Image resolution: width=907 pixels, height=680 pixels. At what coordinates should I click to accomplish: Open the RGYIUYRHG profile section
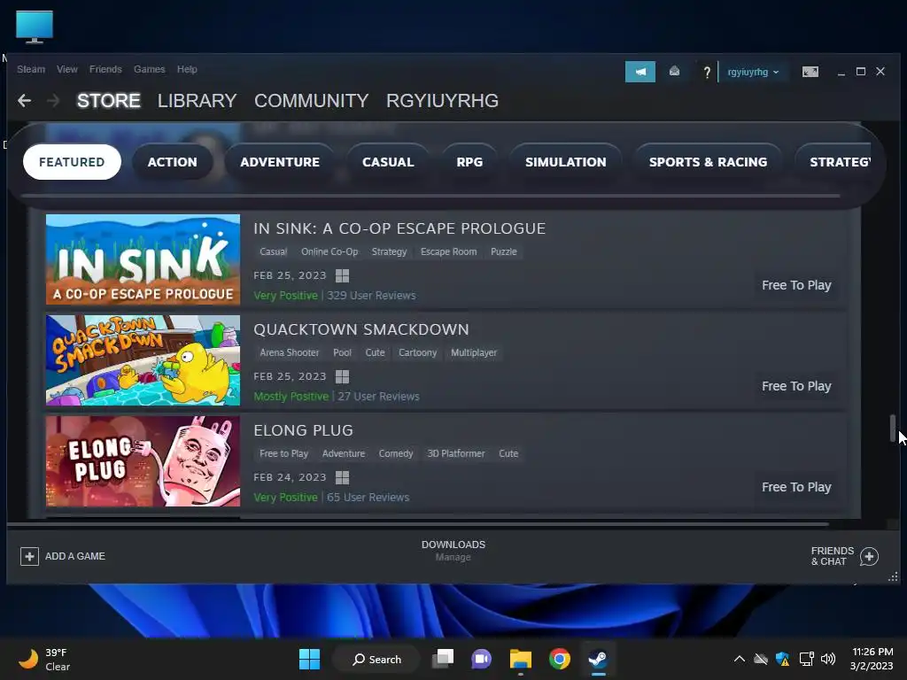(442, 101)
